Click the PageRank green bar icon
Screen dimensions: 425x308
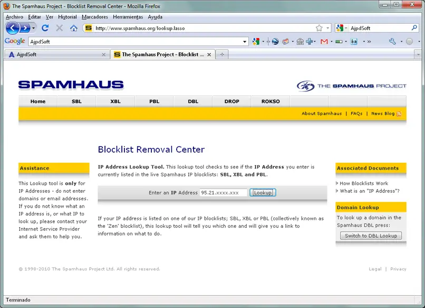(339, 42)
